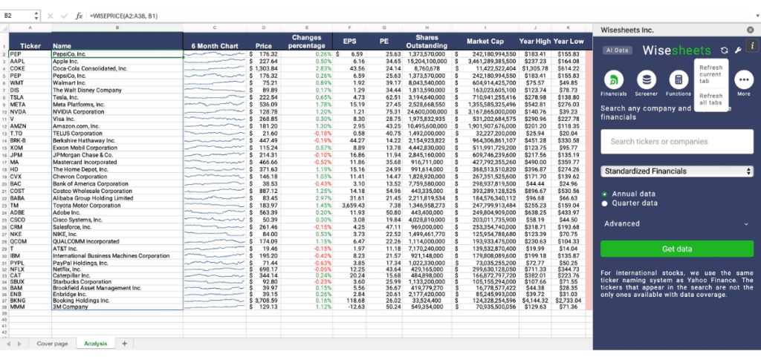Select the Quarter data radio button
Image resolution: width=761 pixels, height=357 pixels.
click(605, 203)
